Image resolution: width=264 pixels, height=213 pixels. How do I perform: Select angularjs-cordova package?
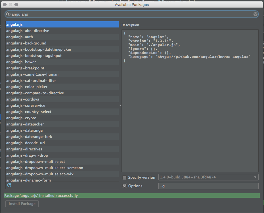(x=62, y=99)
